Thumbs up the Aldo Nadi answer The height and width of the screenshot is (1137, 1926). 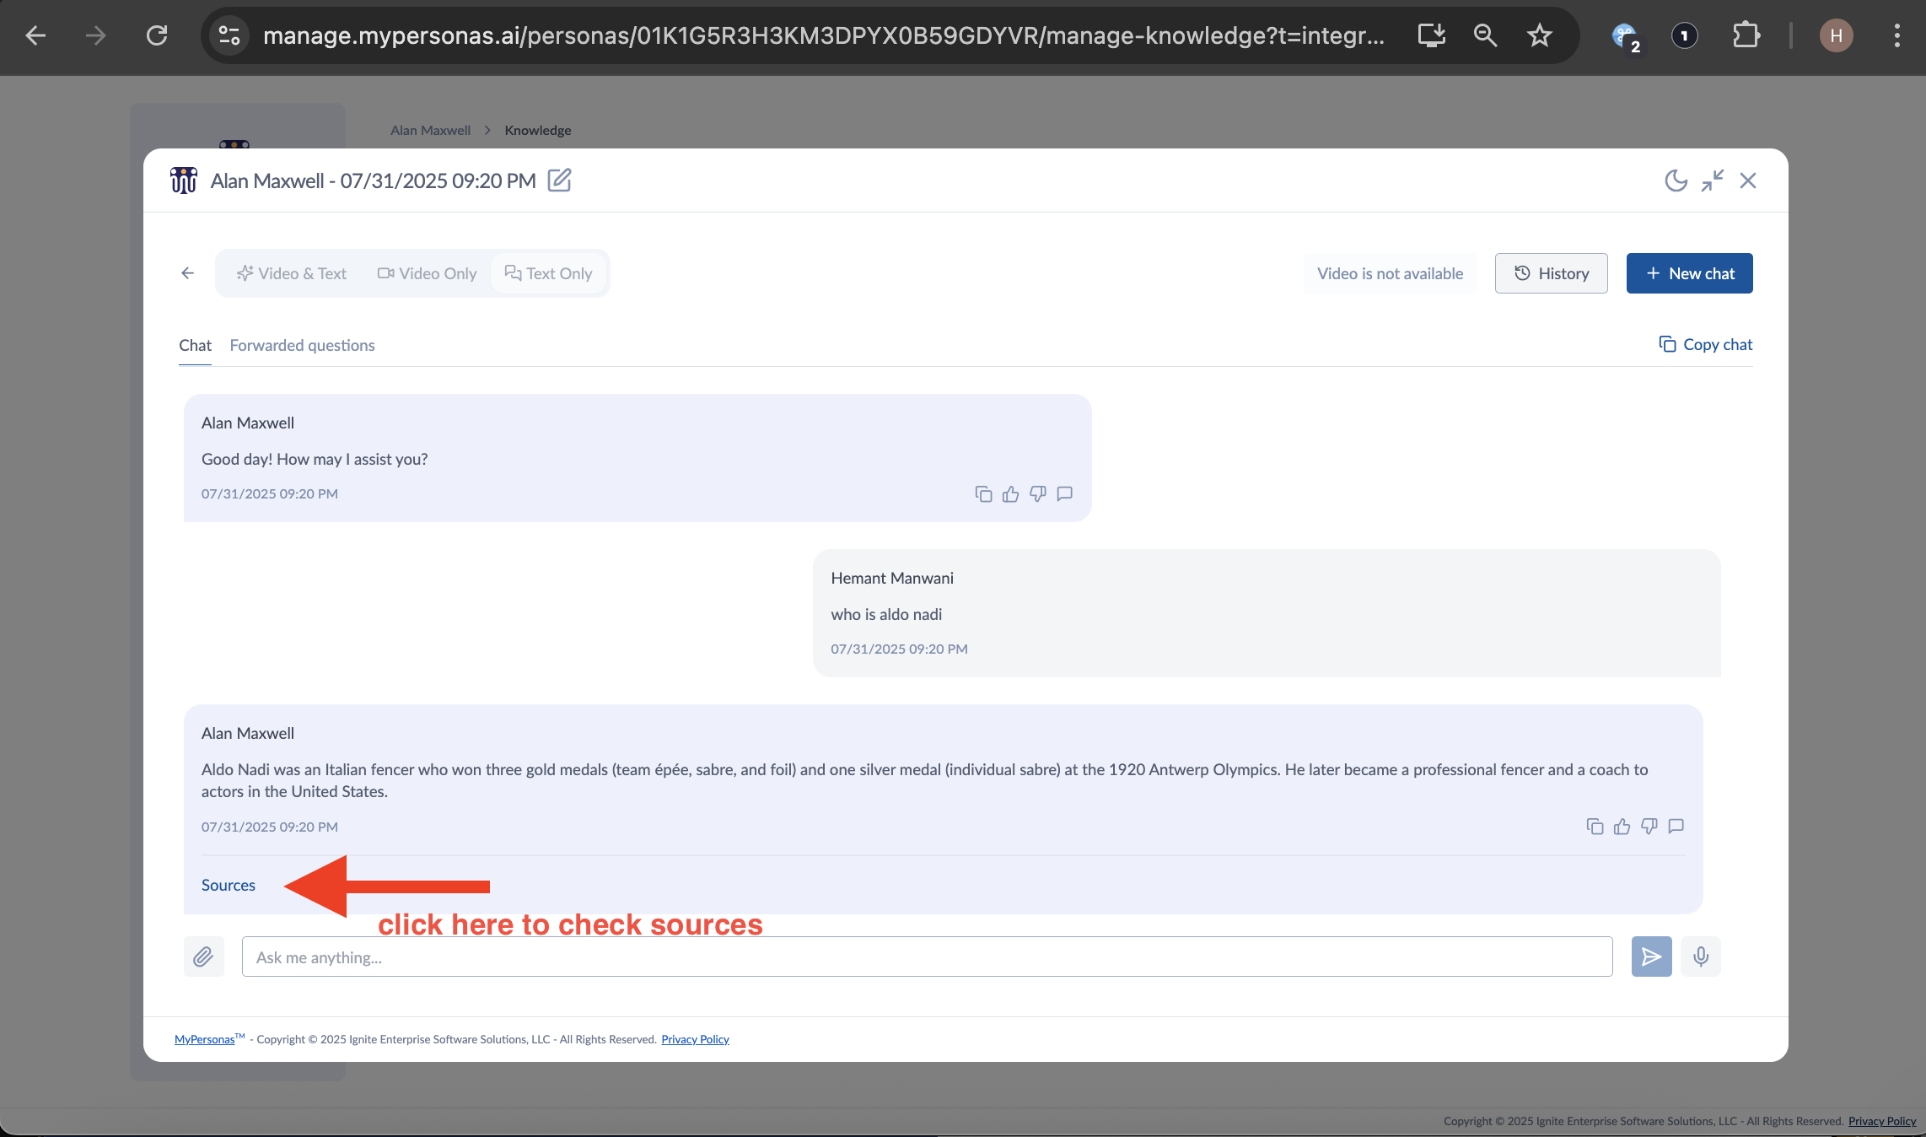click(1622, 826)
